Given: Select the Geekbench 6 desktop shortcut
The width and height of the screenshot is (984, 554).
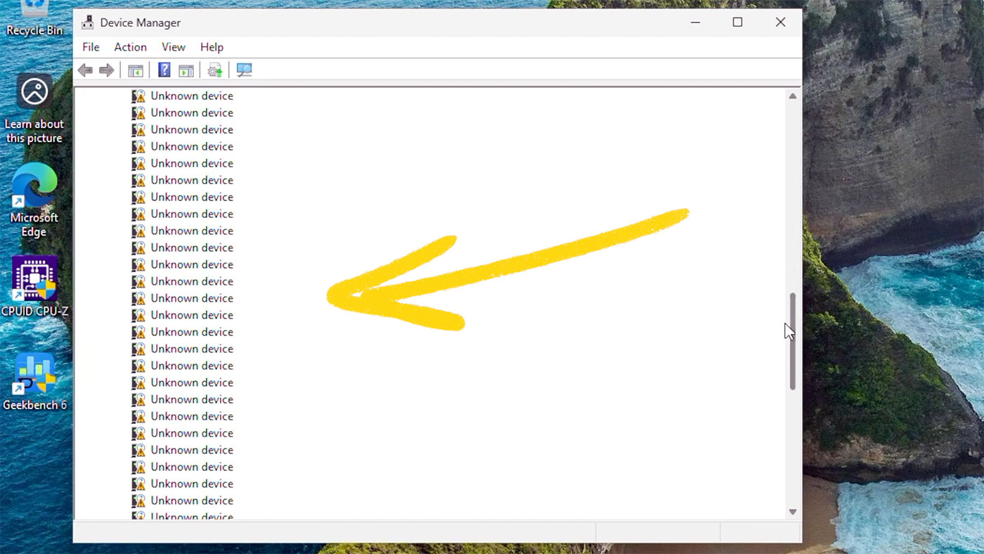Looking at the screenshot, I should (34, 382).
